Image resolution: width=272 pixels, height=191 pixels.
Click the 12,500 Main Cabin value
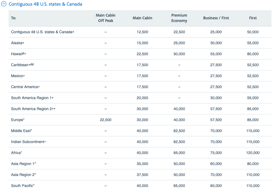point(142,32)
